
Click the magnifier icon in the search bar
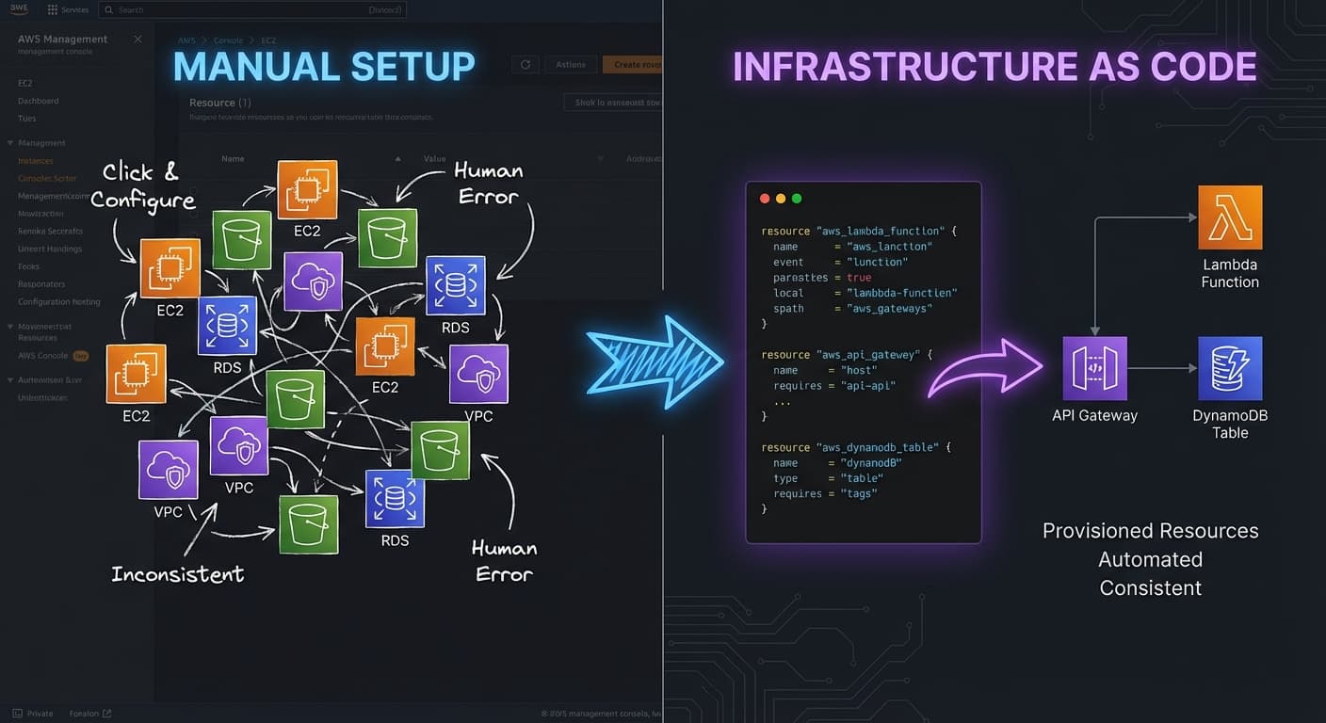[111, 9]
